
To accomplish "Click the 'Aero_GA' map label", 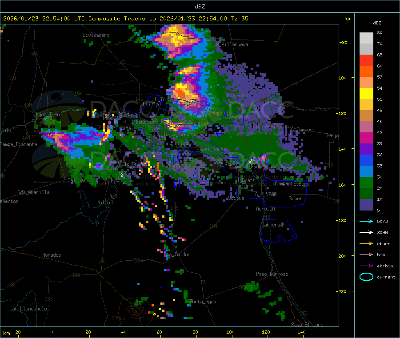I will coord(266,209).
